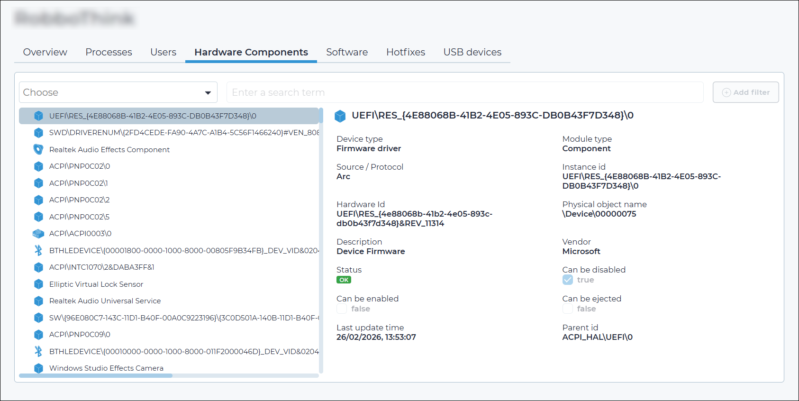Screen dimensions: 799x401
Task: Click the 'Device Firmware' description value
Action: 371,251
